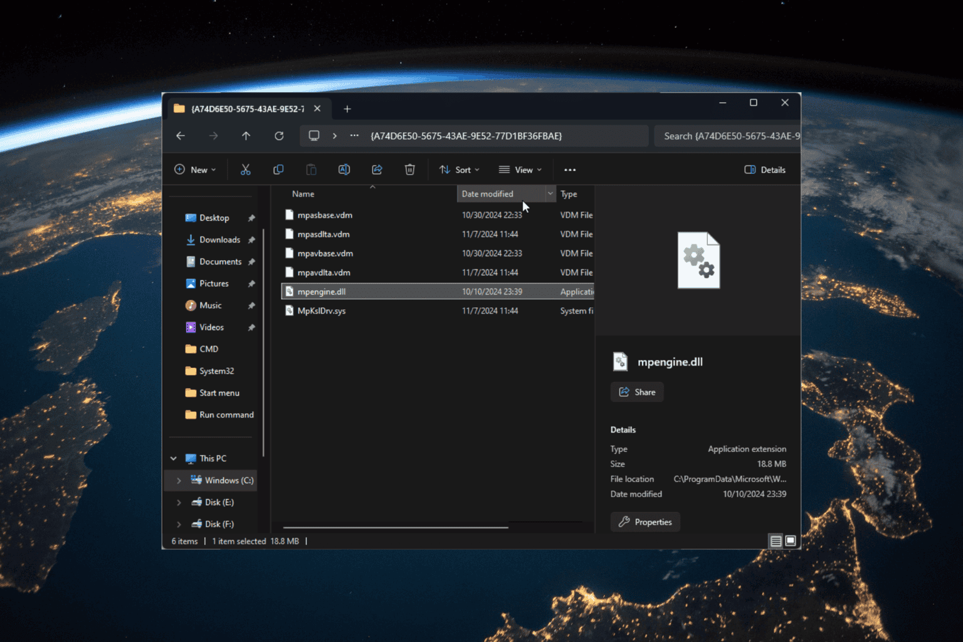
Task: Refresh the folder view
Action: point(279,136)
